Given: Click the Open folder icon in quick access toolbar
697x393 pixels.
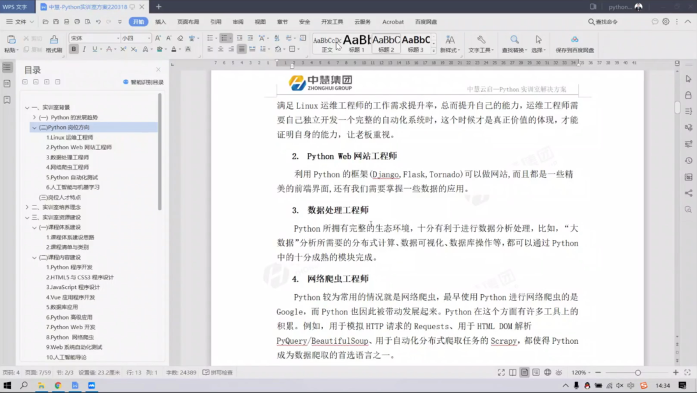Looking at the screenshot, I should coord(45,21).
